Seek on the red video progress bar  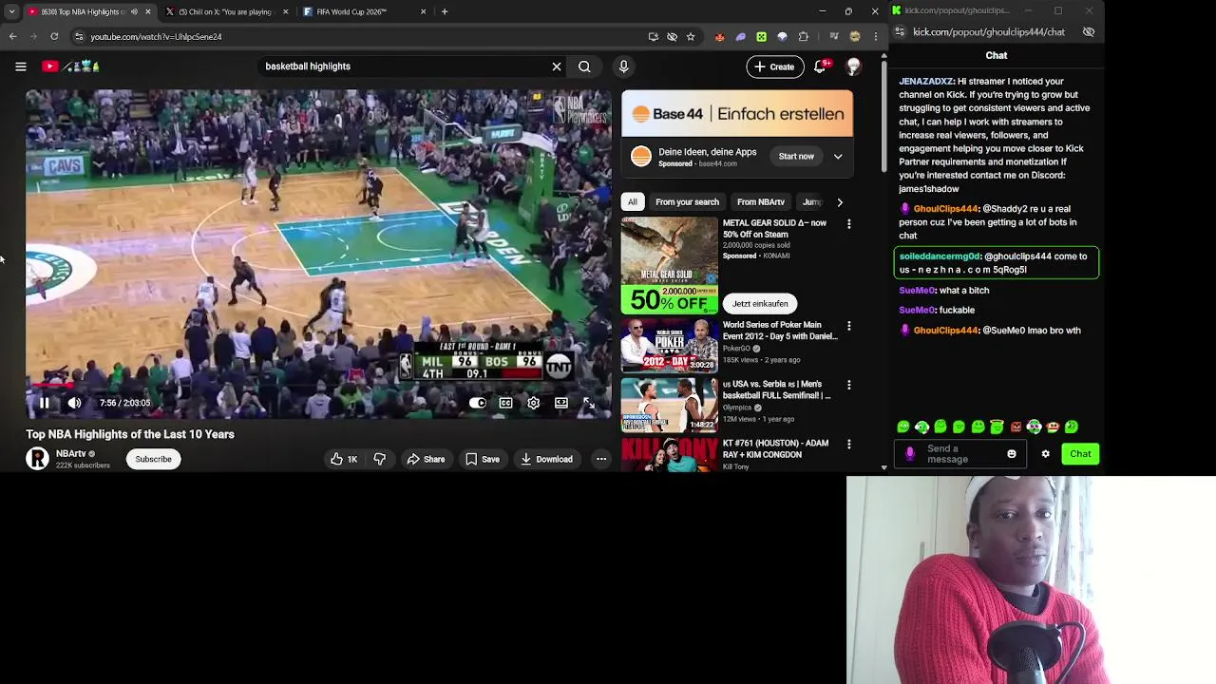(x=318, y=386)
